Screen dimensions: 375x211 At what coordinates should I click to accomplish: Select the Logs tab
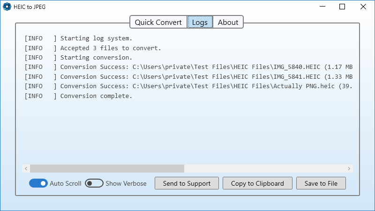tap(200, 23)
